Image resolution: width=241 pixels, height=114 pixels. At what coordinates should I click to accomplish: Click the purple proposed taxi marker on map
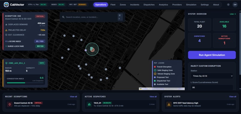tap(86, 50)
